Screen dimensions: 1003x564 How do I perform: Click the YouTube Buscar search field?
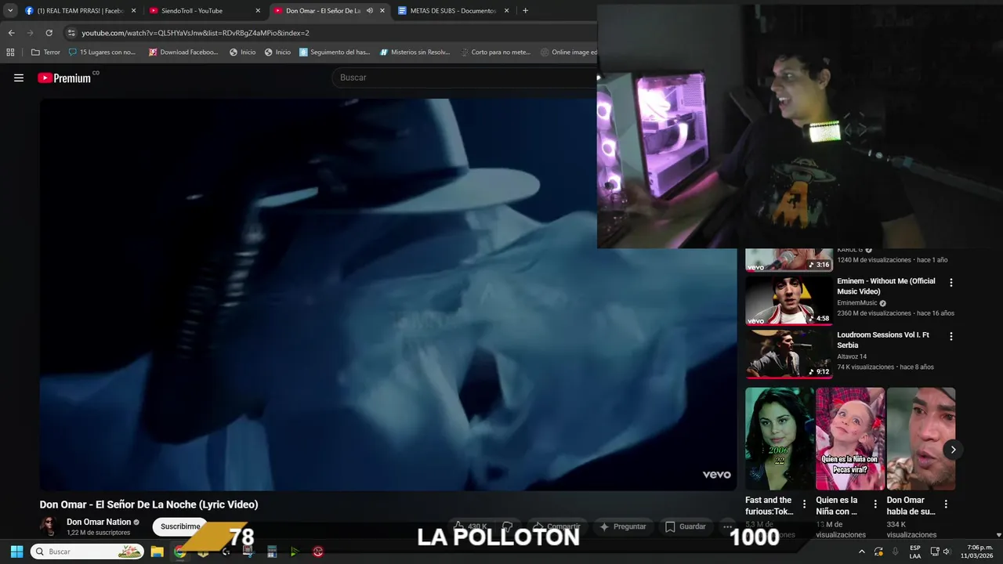point(465,78)
